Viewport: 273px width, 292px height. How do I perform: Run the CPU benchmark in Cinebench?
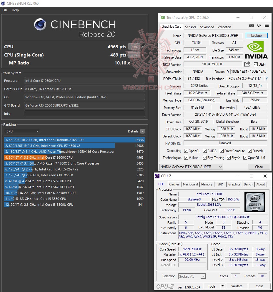click(x=134, y=47)
